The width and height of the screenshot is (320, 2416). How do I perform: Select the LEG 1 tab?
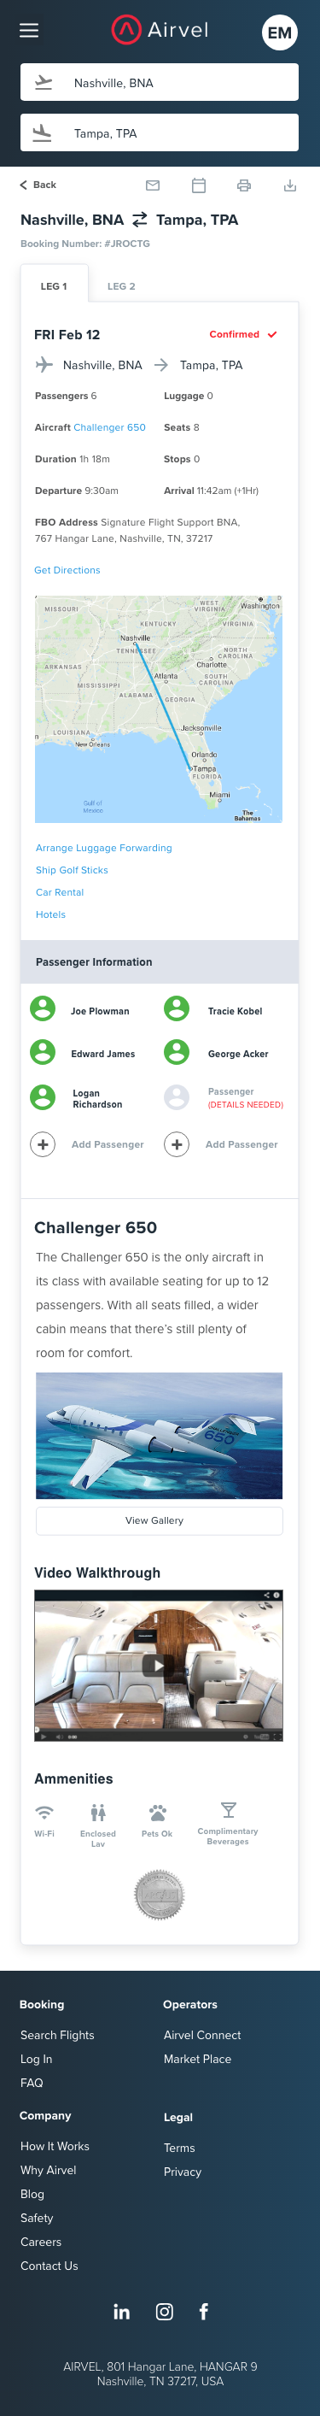pyautogui.click(x=55, y=285)
